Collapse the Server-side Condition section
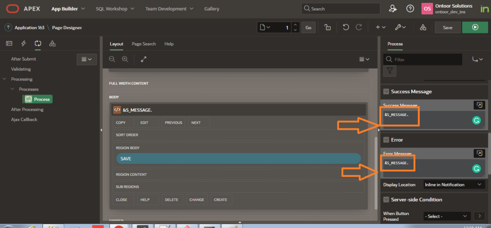 tap(386, 199)
